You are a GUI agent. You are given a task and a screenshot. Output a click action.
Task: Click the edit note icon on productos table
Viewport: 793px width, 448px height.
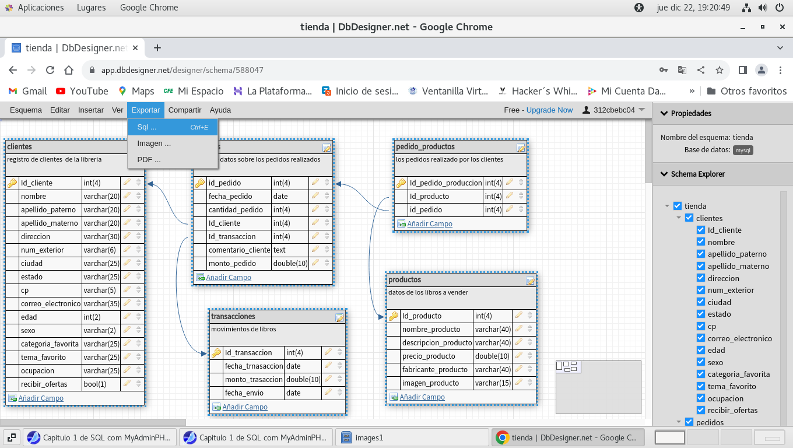click(x=530, y=281)
